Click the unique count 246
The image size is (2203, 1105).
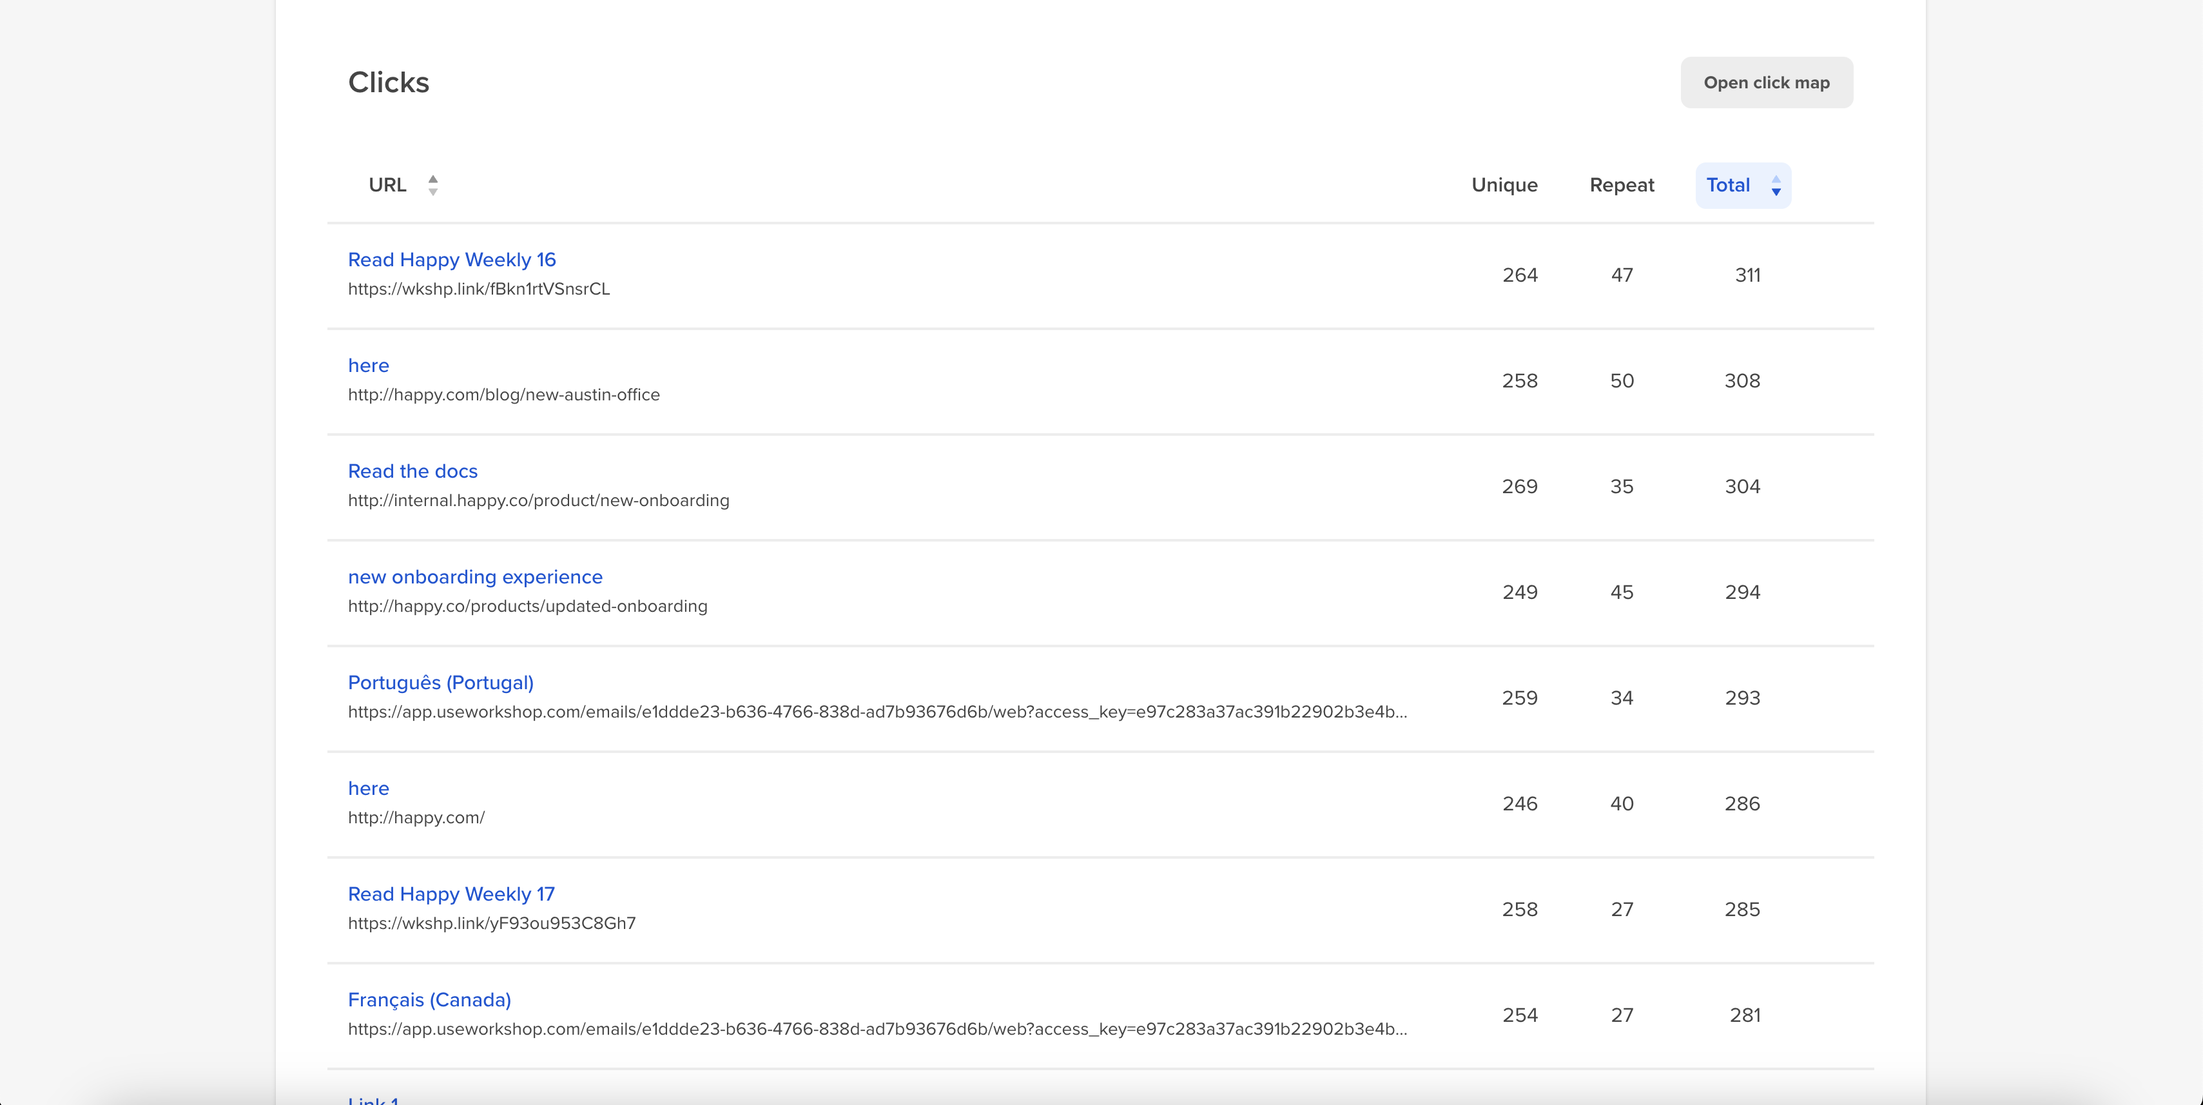[x=1520, y=804]
